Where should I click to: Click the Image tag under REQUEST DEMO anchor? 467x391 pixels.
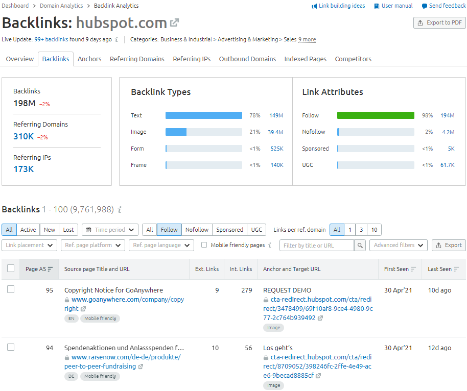273,328
